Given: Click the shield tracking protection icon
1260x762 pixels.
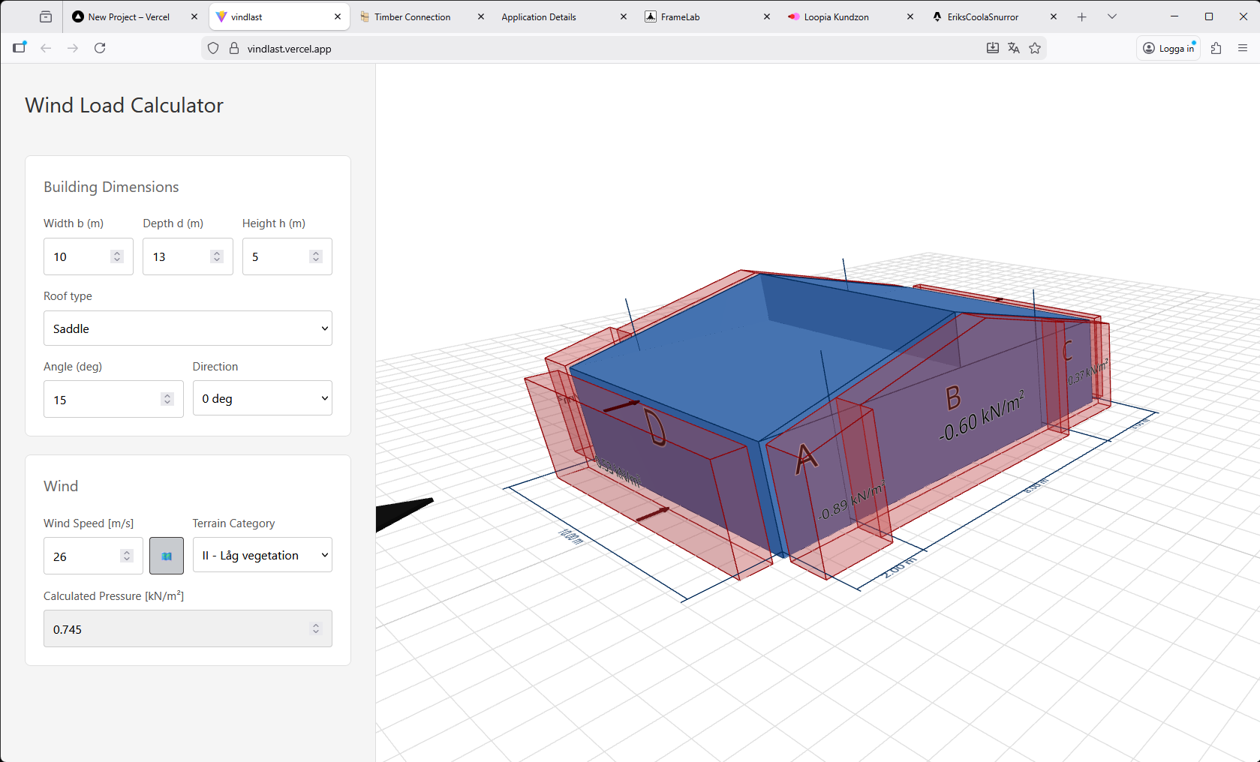Looking at the screenshot, I should [x=213, y=48].
